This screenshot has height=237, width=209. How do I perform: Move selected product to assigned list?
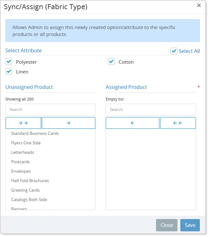pyautogui.click(x=68, y=123)
